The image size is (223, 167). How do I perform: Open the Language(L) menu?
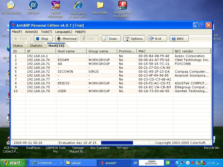click(x=64, y=32)
